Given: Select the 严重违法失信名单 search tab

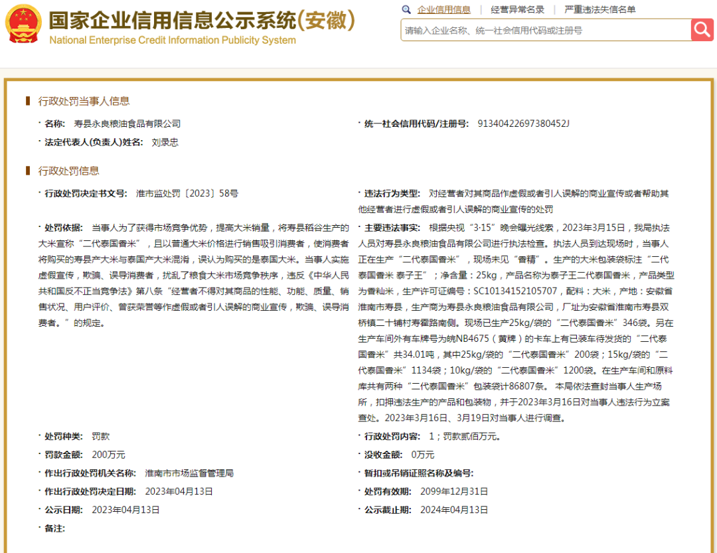Looking at the screenshot, I should click(x=599, y=9).
